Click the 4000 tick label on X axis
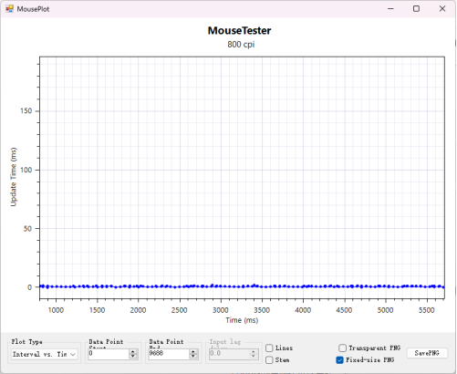 click(303, 310)
